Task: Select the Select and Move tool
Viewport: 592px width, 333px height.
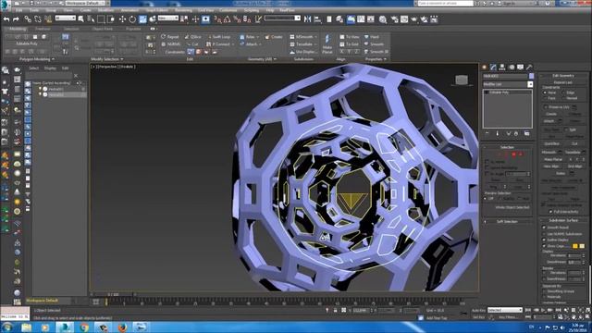Action: [122, 18]
